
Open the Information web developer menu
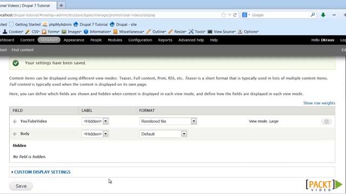(97, 32)
